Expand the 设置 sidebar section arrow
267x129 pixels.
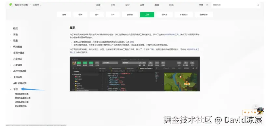[10, 41]
